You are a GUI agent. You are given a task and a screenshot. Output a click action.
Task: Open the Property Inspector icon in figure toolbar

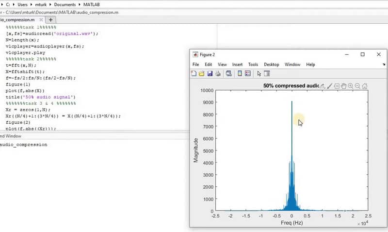[x=267, y=74]
